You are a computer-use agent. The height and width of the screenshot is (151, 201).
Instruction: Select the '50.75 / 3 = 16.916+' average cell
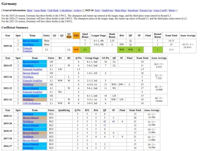(188, 46)
